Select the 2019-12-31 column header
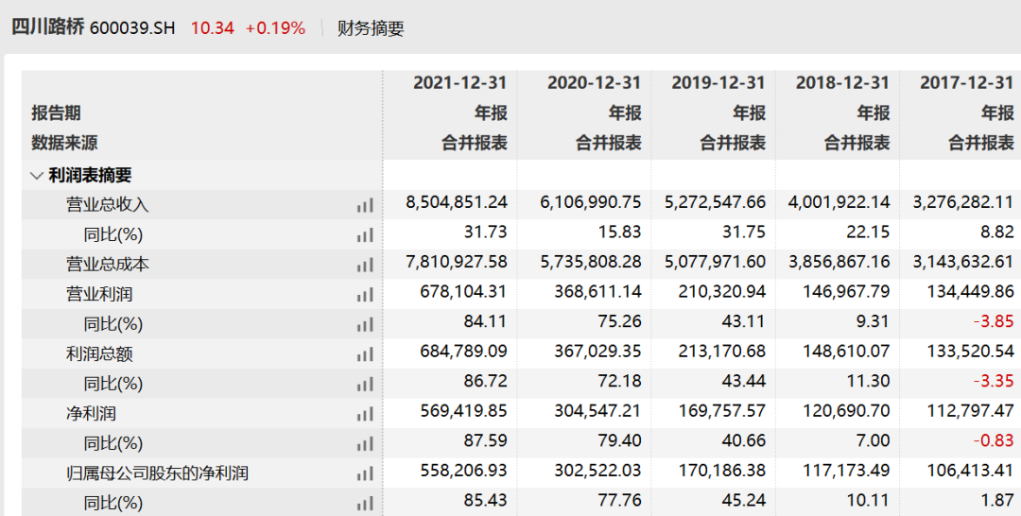 [x=718, y=82]
